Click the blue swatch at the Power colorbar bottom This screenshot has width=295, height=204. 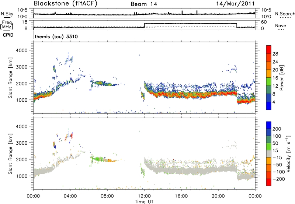tap(269, 106)
